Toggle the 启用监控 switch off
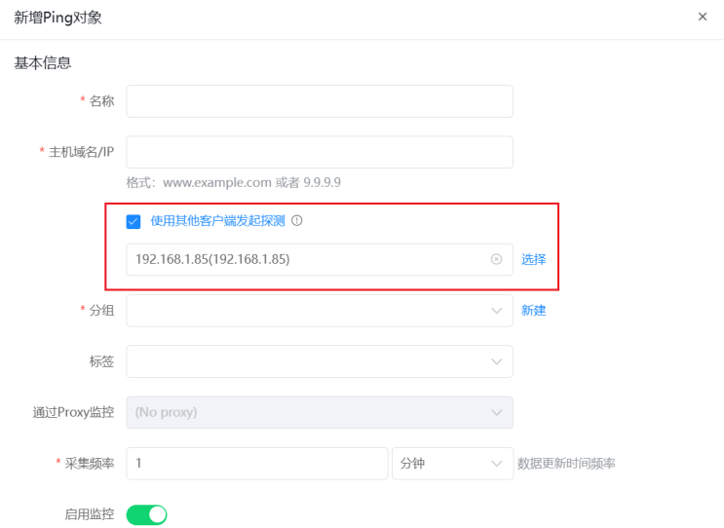 pyautogui.click(x=146, y=514)
